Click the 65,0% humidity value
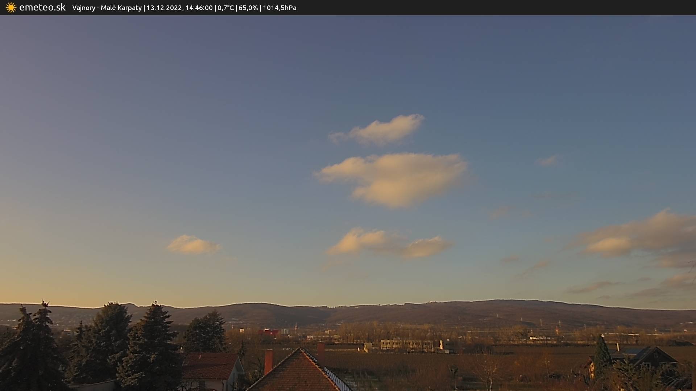696x391 pixels. click(x=248, y=8)
